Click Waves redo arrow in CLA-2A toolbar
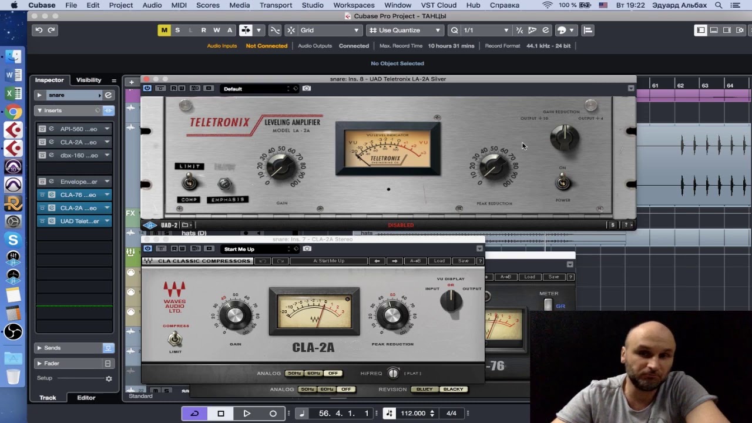 280,261
